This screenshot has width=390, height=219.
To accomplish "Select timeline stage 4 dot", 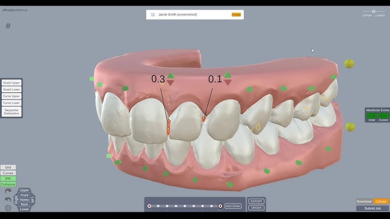I will (185, 206).
